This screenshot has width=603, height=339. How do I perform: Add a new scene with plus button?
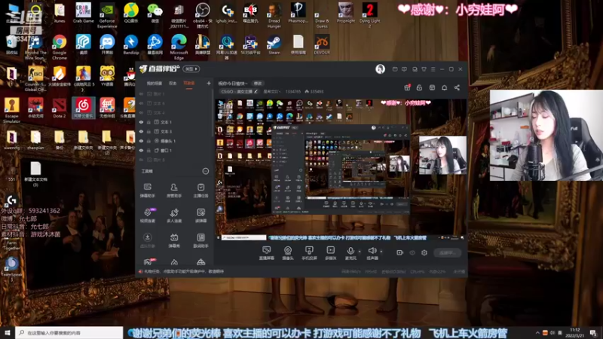[x=209, y=83]
